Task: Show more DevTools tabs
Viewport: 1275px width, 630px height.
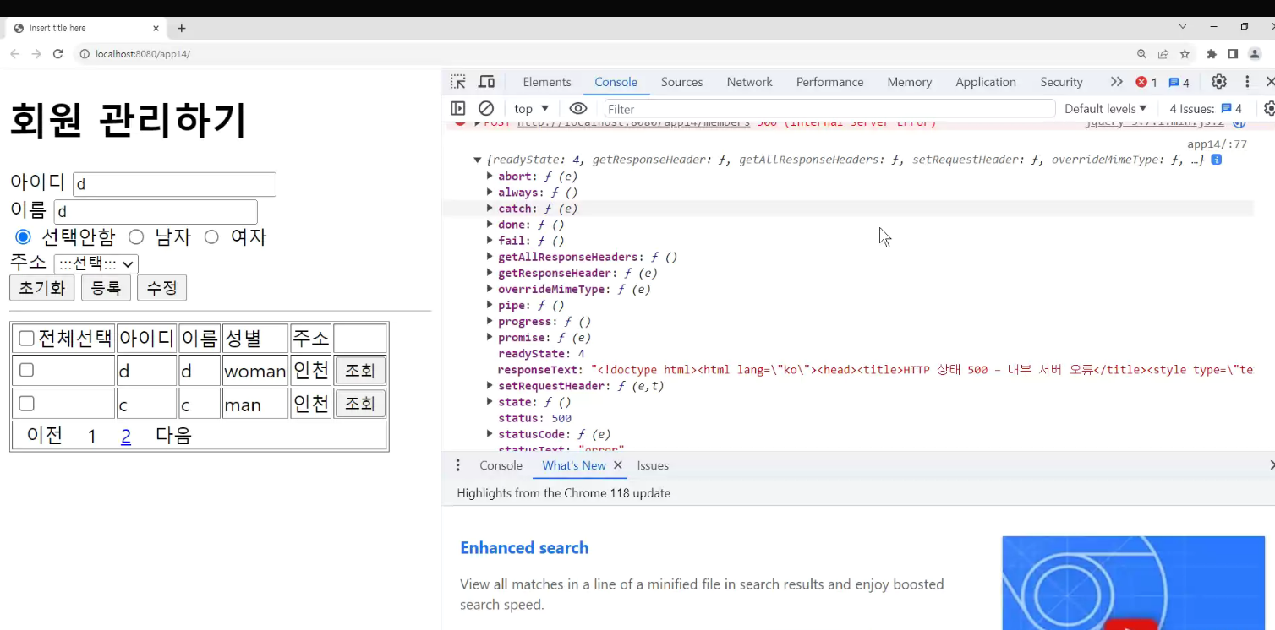Action: click(x=1117, y=82)
